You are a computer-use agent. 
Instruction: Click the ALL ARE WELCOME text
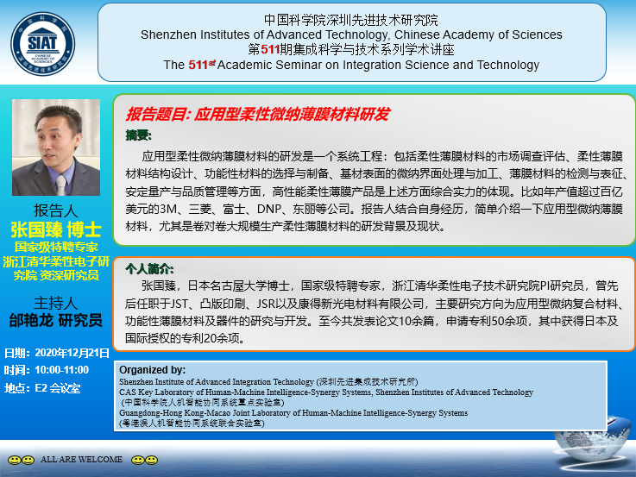point(82,460)
